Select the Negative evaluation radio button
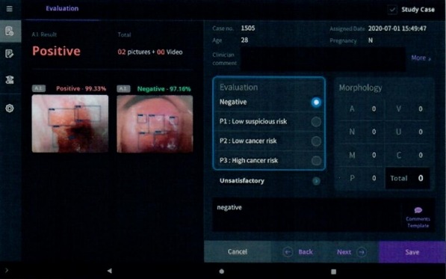This screenshot has height=279, width=446. [316, 102]
